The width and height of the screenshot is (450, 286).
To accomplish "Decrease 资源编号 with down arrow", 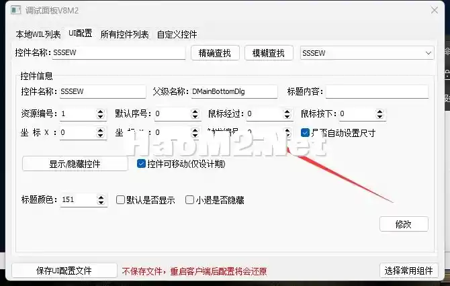I will [x=100, y=117].
